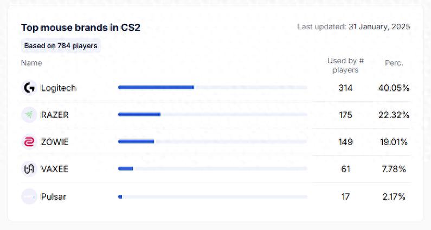Viewport: 431px width, 230px height.
Task: Click the Based on 784 players badge
Action: pos(61,46)
